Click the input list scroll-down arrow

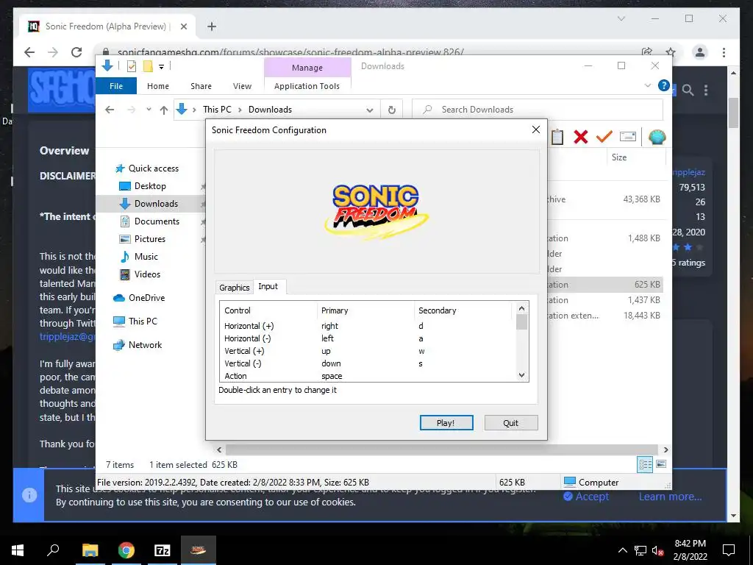[522, 375]
